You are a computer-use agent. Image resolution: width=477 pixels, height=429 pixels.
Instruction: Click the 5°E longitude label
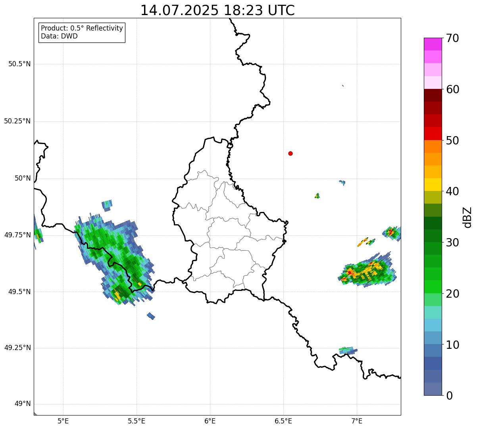63,421
